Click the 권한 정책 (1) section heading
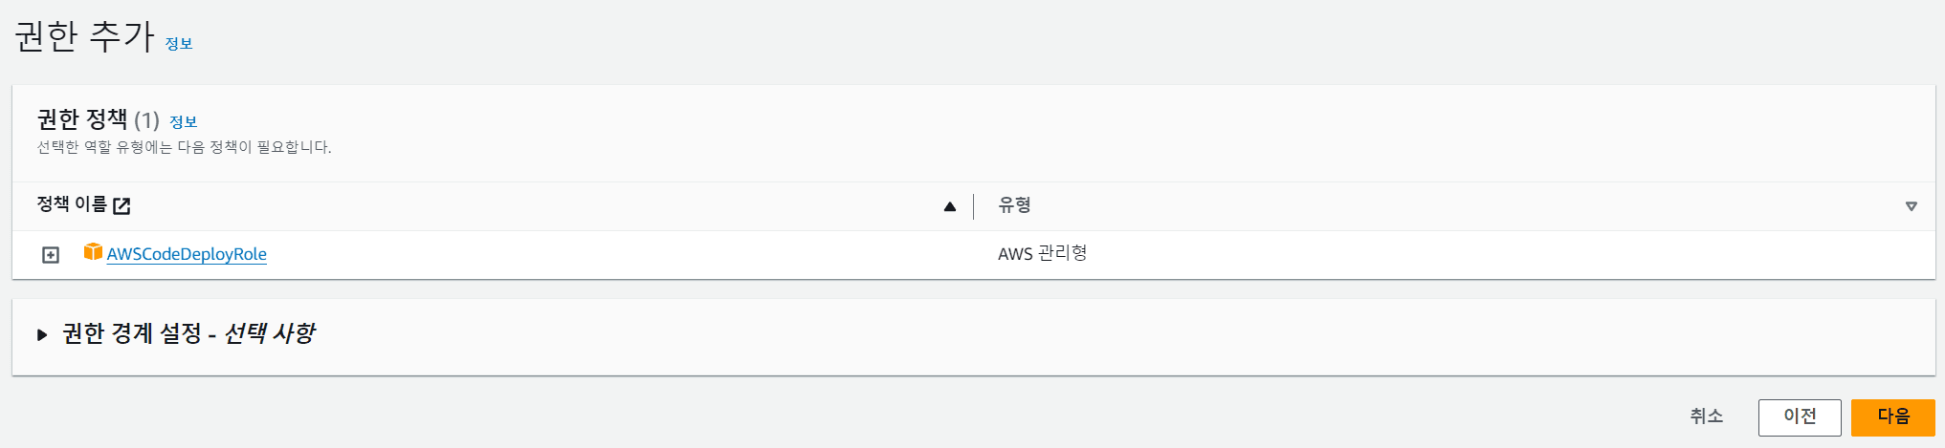This screenshot has width=1945, height=448. pyautogui.click(x=98, y=119)
